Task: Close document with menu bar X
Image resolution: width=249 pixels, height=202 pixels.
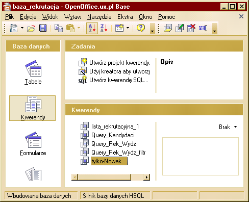Action: 241,16
